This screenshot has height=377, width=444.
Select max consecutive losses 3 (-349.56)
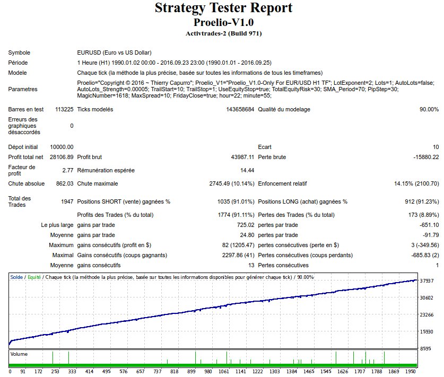pos(425,245)
